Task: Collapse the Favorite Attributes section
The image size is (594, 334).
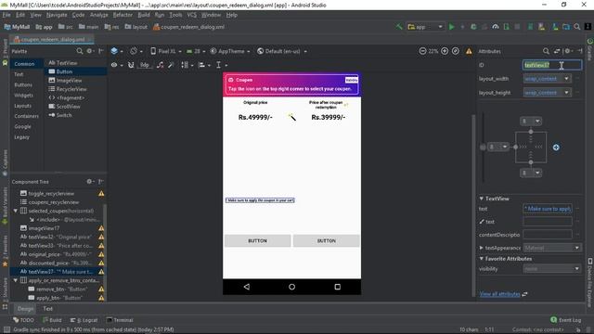Action: tap(482, 259)
